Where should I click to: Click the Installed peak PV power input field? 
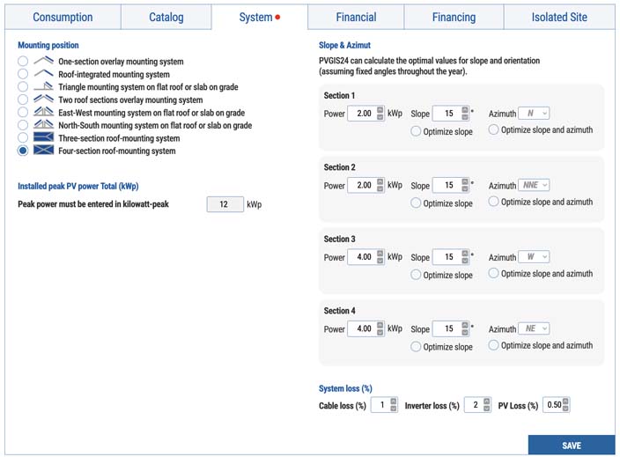tap(225, 204)
